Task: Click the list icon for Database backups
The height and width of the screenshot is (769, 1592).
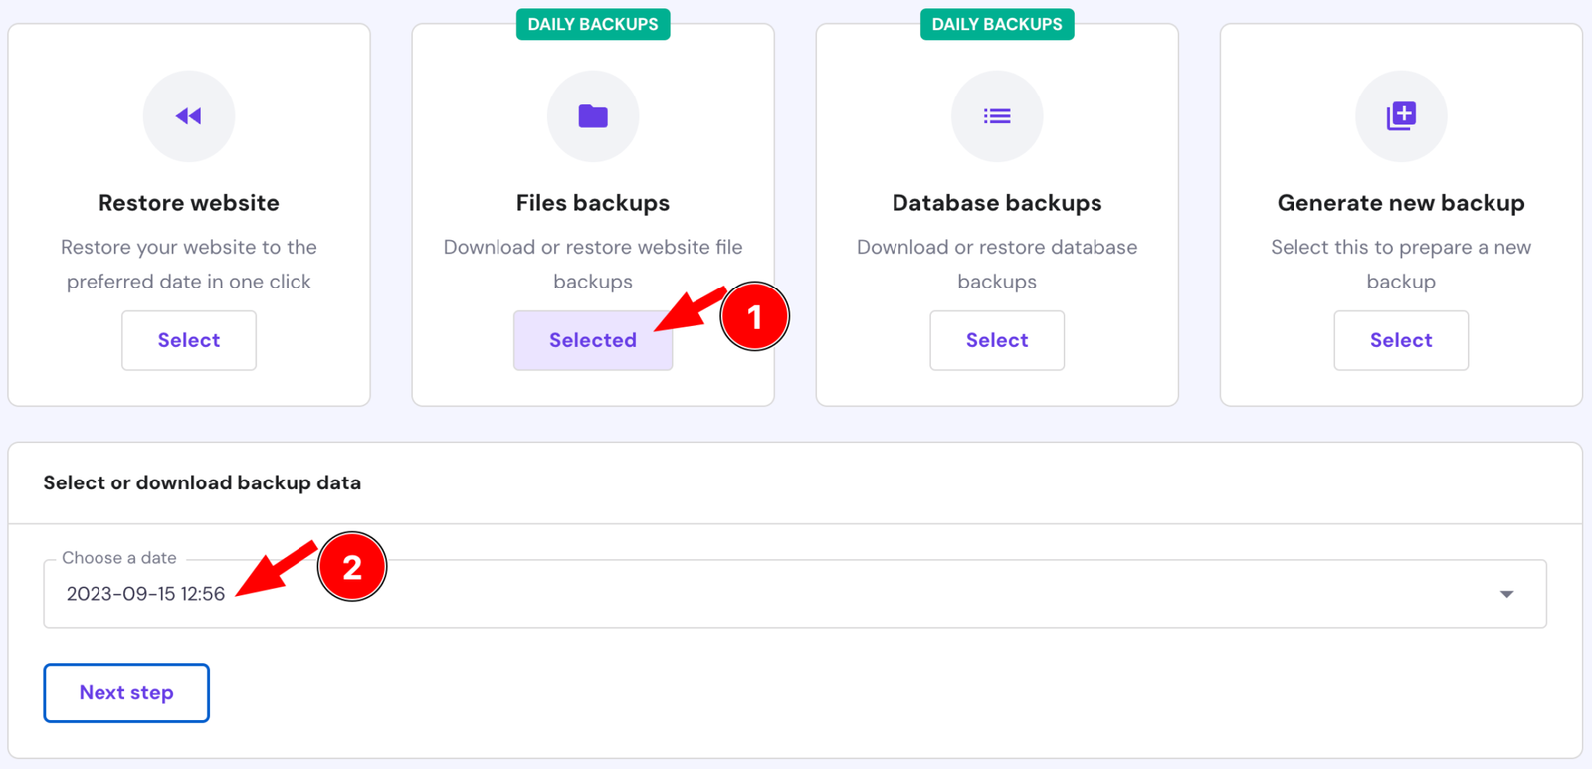Action: click(x=997, y=116)
